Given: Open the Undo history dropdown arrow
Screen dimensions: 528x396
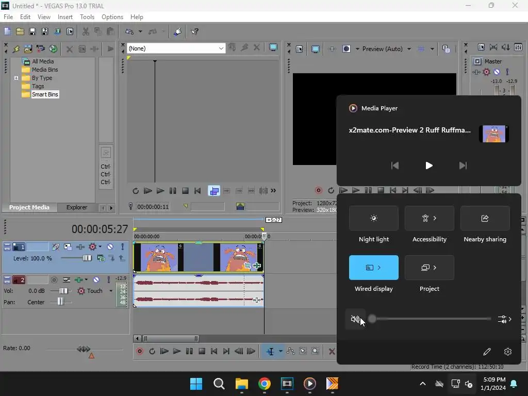Looking at the screenshot, I should click(140, 31).
